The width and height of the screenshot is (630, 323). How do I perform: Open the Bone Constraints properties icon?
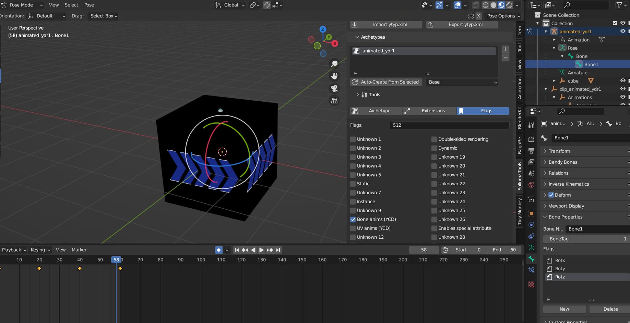[x=531, y=270]
